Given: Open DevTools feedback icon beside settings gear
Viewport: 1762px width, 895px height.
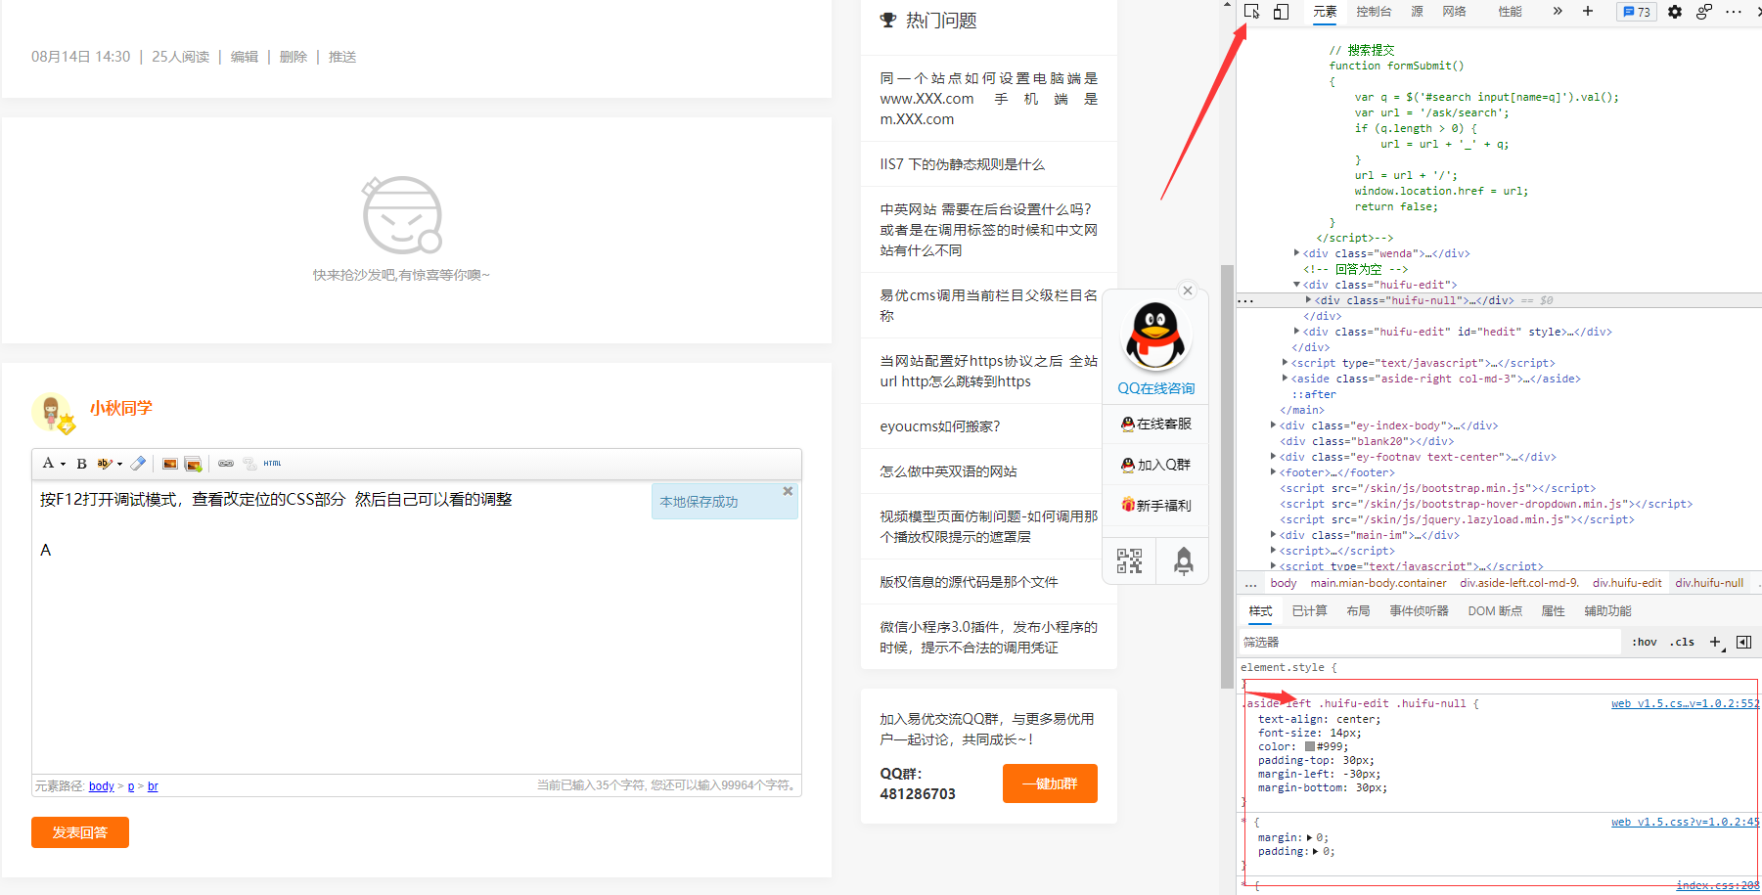Looking at the screenshot, I should (1704, 12).
